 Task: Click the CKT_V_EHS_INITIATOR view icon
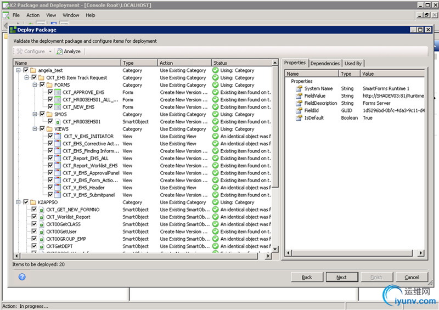click(58, 136)
